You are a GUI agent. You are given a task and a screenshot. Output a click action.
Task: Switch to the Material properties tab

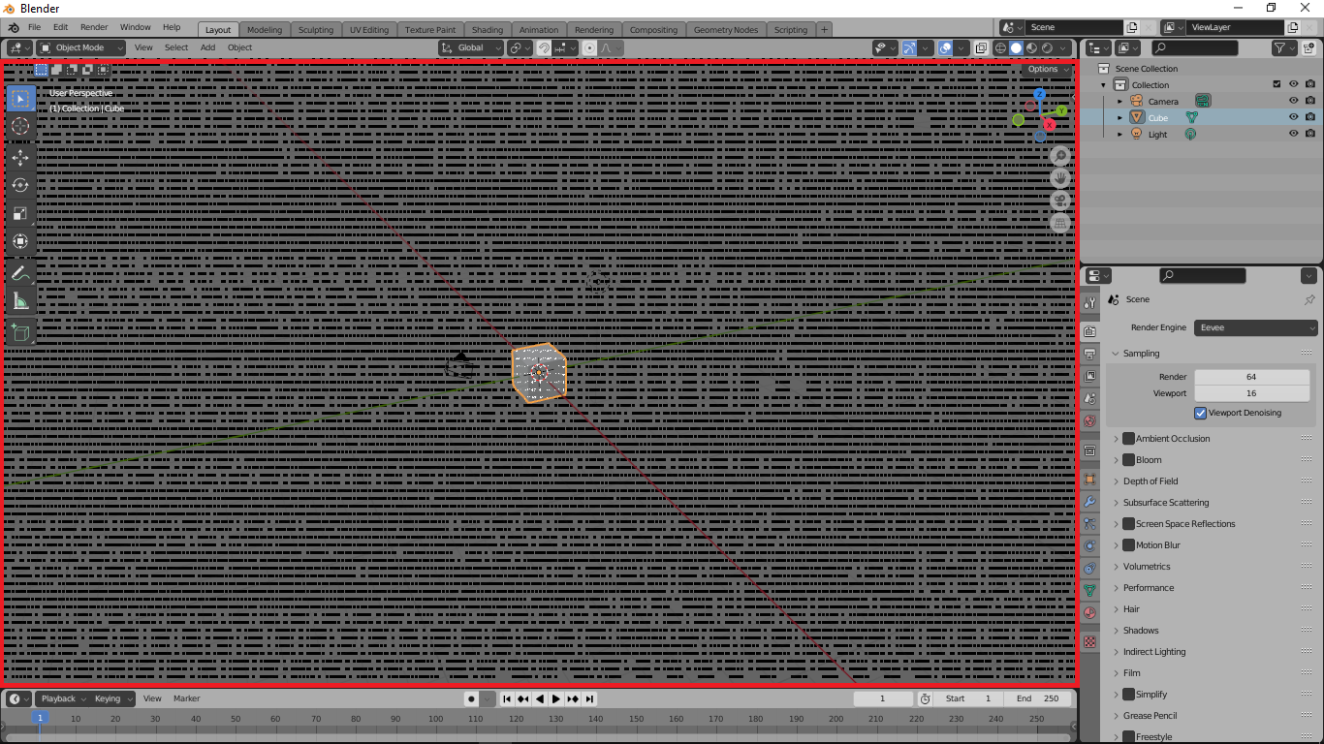1088,613
